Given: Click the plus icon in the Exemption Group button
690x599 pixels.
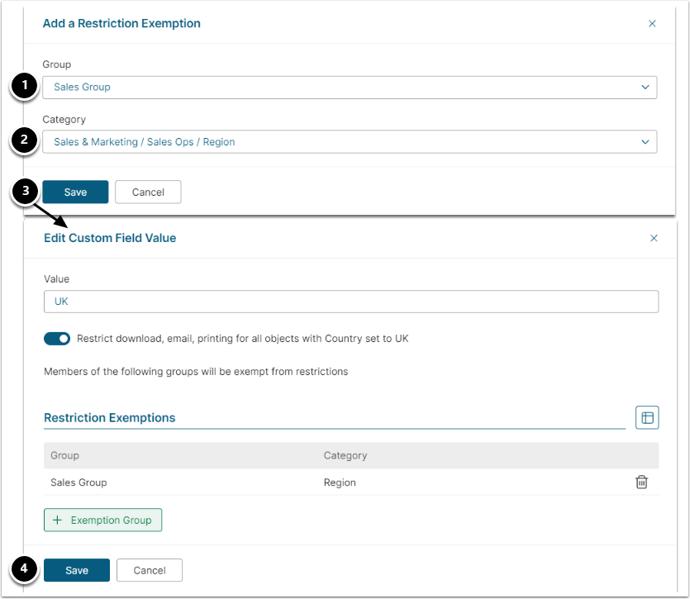Looking at the screenshot, I should point(56,520).
